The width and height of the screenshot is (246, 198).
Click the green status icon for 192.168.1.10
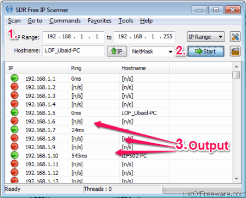point(14,155)
